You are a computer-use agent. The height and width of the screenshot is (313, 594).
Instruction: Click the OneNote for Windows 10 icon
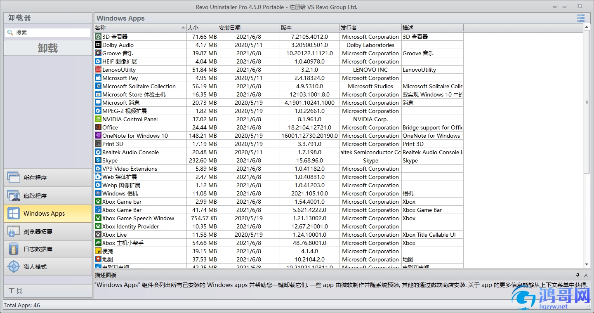pos(98,136)
